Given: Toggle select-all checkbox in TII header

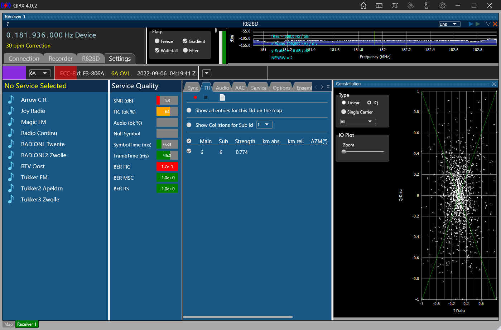Looking at the screenshot, I should (x=189, y=141).
